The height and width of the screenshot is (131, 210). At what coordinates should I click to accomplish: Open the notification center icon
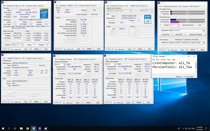tap(206, 128)
